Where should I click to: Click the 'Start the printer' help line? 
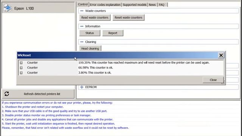coord(58,124)
